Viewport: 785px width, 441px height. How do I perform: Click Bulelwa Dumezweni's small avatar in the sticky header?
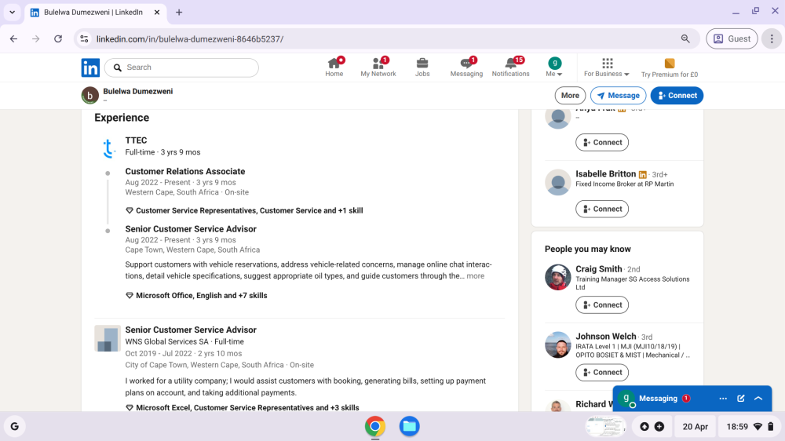(x=90, y=96)
